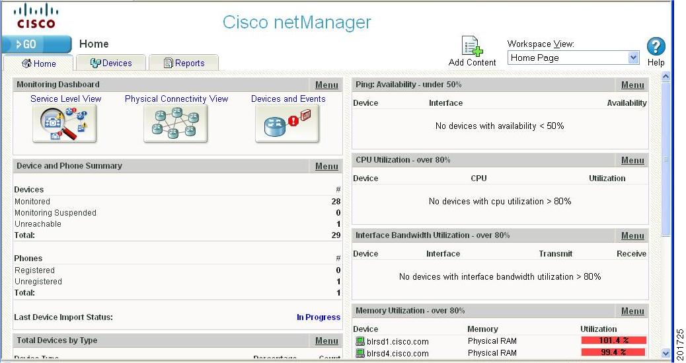Click the Physical Connectivity View link
686x363 pixels.
(x=176, y=99)
